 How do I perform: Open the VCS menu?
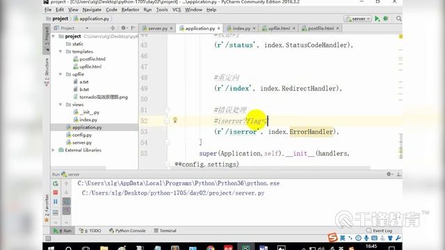177,10
